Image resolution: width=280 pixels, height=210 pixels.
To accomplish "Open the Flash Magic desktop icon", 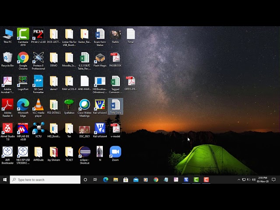I will tap(100, 58).
